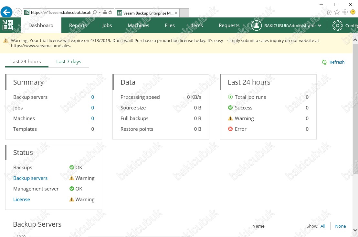Click the Warning triangle icon in Last 24 hours

pos(230,118)
